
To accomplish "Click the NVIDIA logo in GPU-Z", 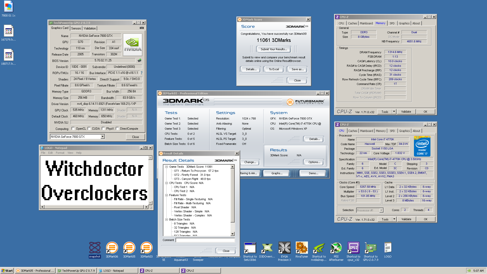I will (133, 45).
